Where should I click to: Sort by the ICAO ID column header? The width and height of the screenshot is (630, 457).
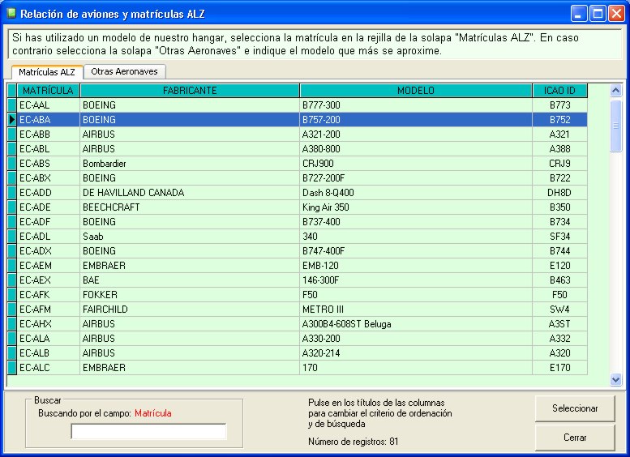tap(559, 91)
